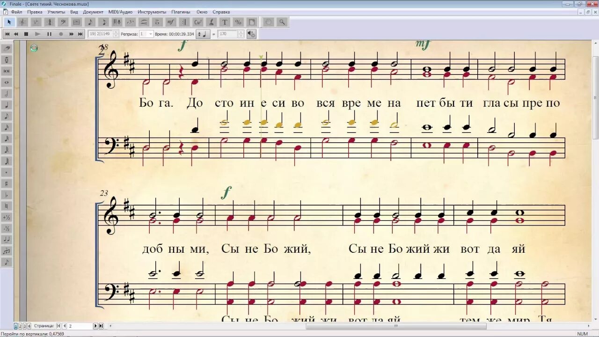Select the Page Layout tool
Screen dimensions: 599x337
pyautogui.click(x=251, y=22)
